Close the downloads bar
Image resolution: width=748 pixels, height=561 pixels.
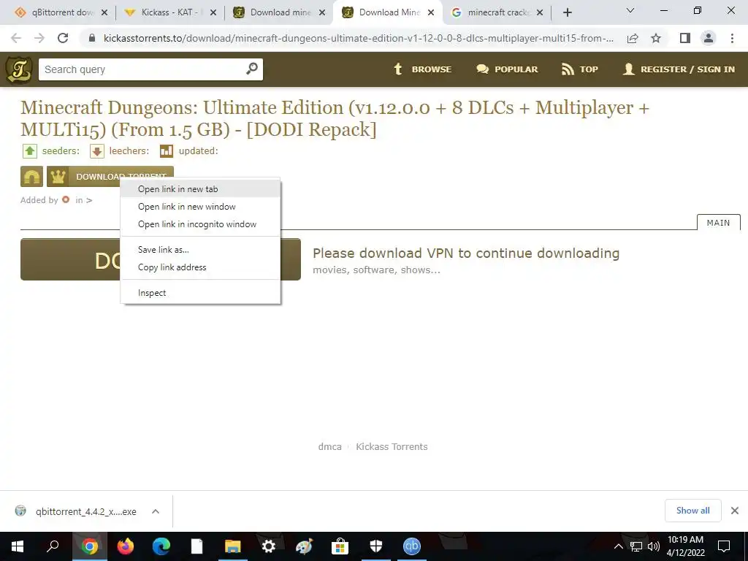pos(735,511)
